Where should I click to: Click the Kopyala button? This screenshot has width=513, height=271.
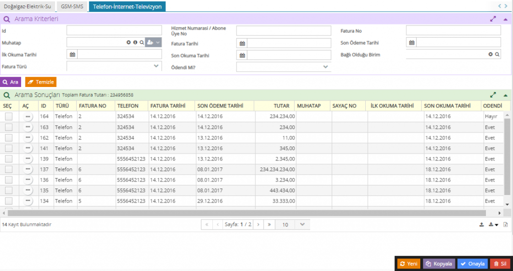439,264
